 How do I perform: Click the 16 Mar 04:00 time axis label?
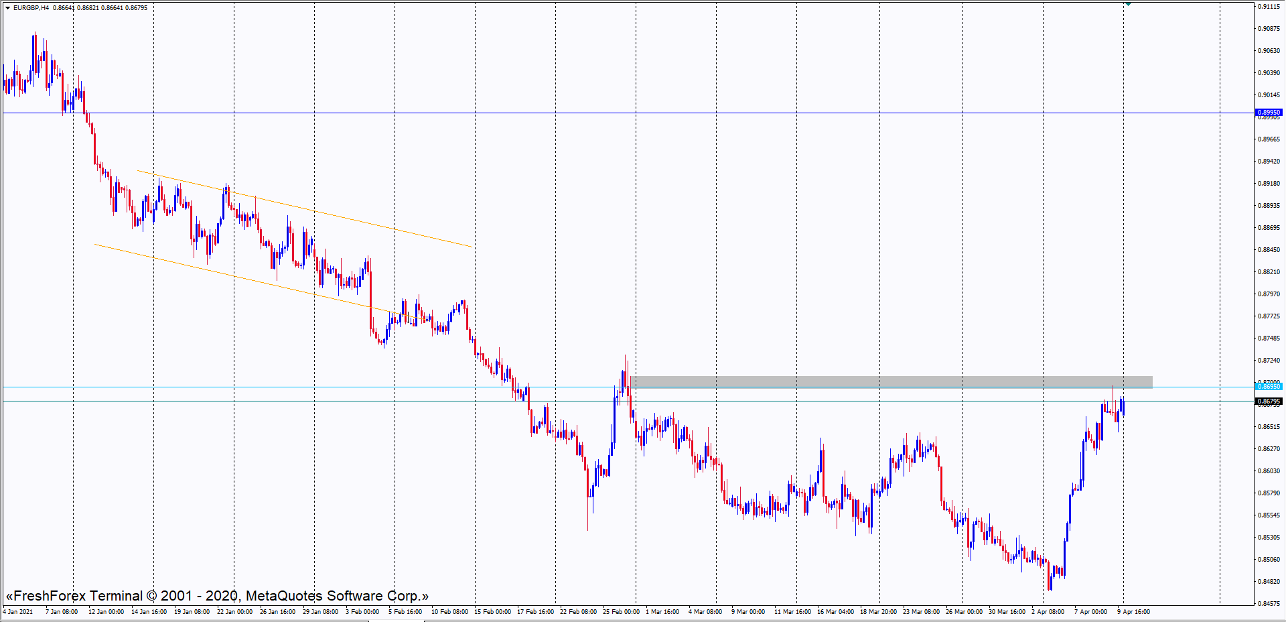835,612
